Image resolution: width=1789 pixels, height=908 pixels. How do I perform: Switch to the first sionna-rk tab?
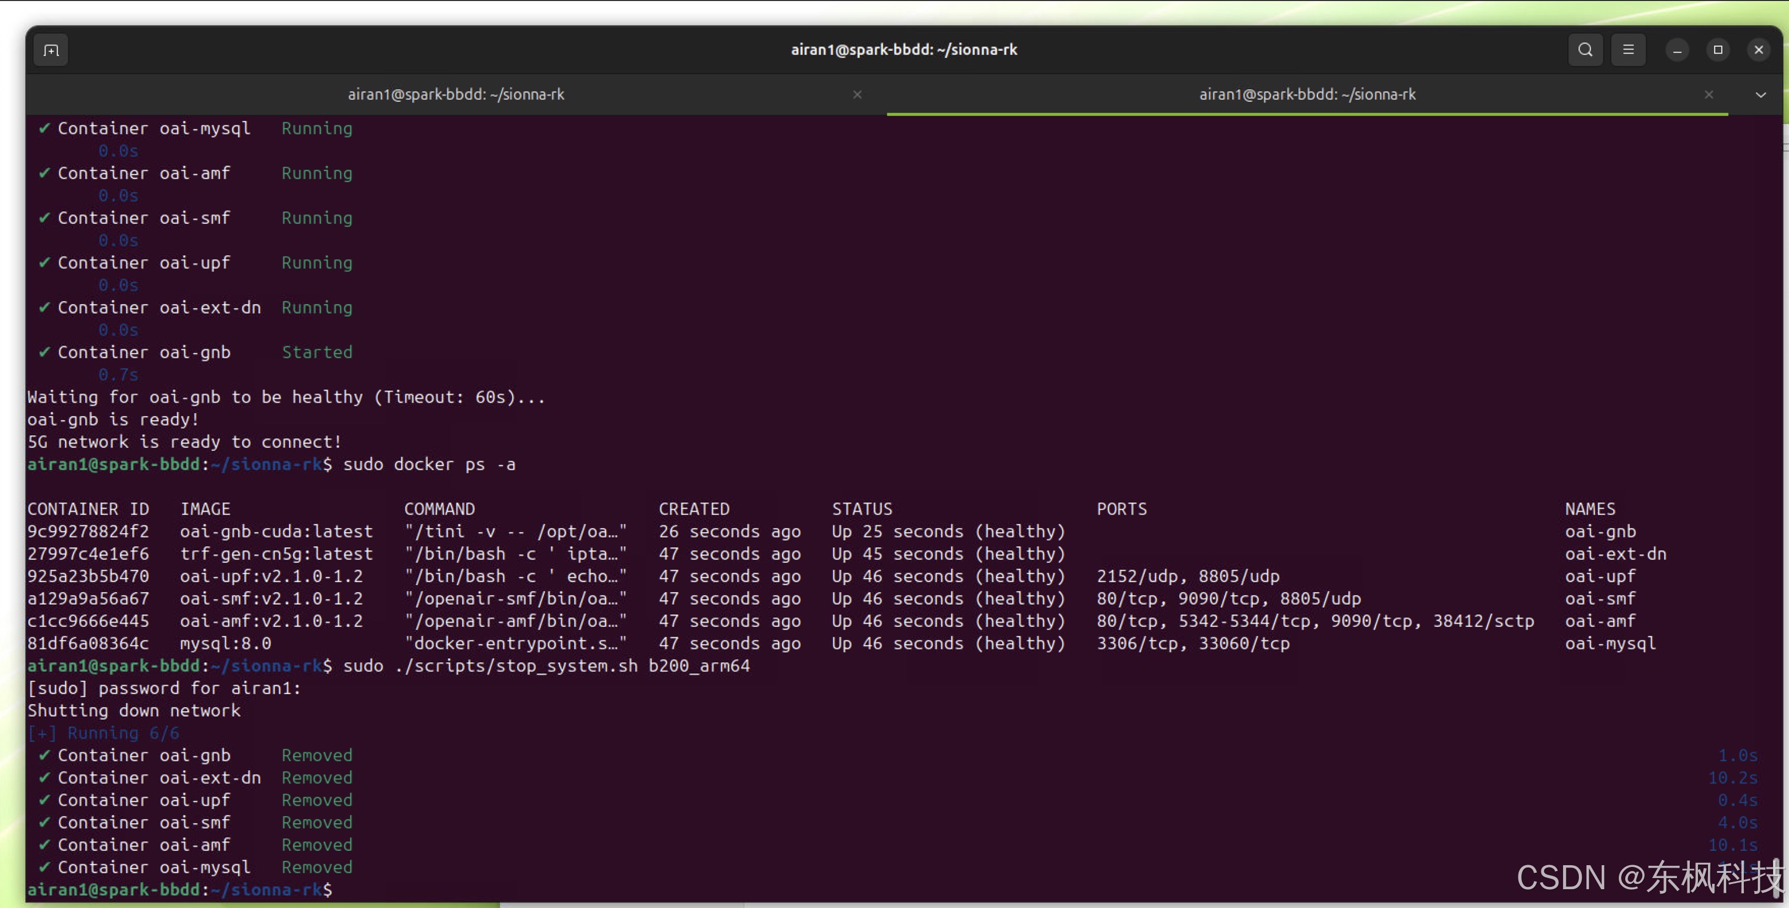point(455,94)
